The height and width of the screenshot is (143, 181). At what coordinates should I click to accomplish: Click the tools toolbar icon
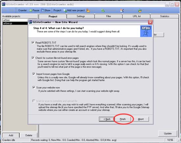click(122, 10)
